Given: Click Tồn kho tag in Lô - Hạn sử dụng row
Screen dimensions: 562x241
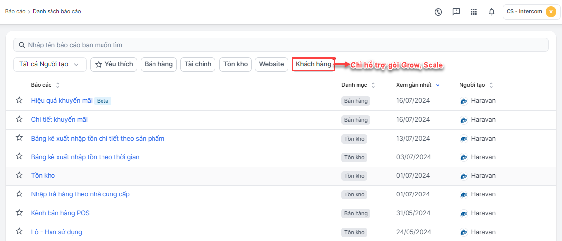Looking at the screenshot, I should pyautogui.click(x=354, y=232).
